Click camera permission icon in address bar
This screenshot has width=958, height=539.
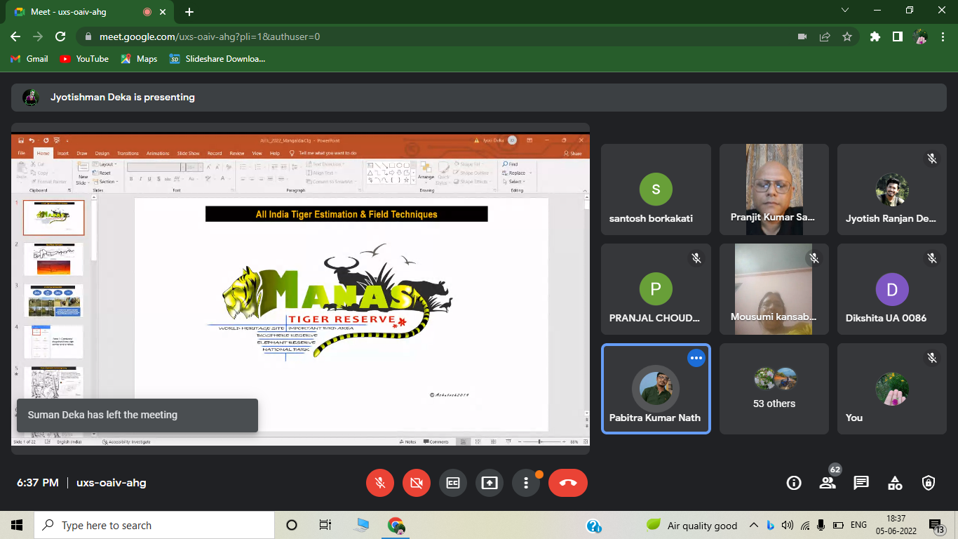coord(802,36)
